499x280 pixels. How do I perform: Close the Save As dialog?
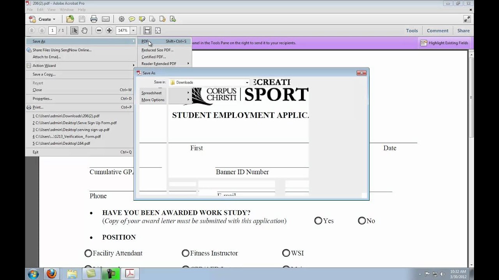pos(361,73)
